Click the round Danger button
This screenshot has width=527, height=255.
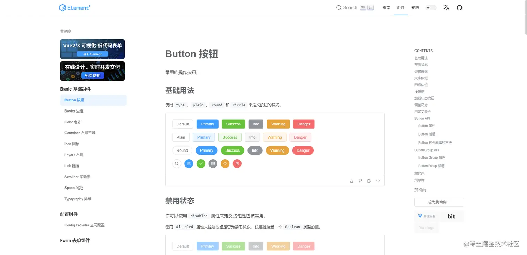click(x=303, y=150)
